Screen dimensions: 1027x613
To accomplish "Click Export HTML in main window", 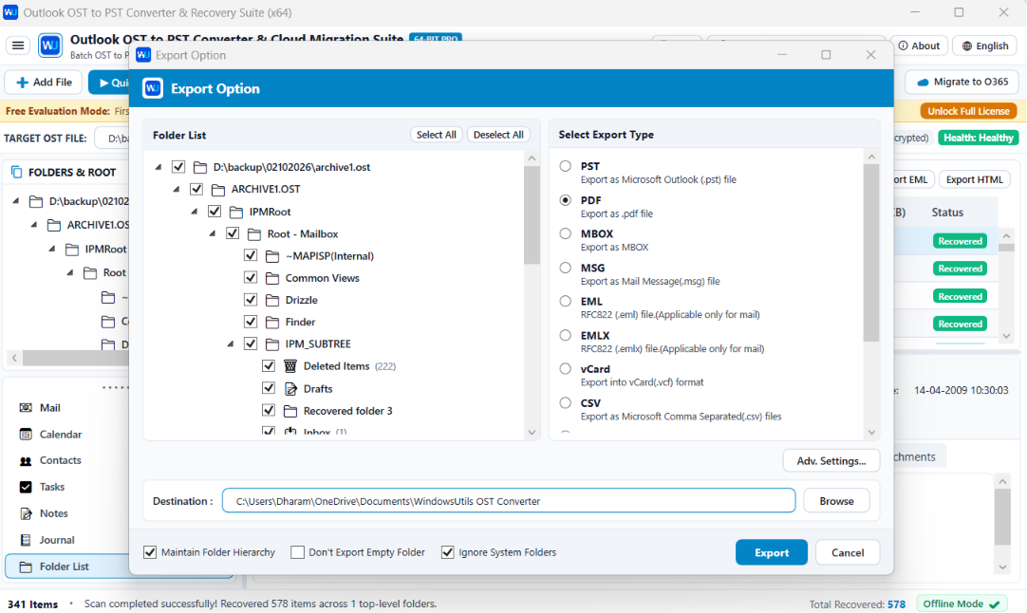I will pos(974,179).
